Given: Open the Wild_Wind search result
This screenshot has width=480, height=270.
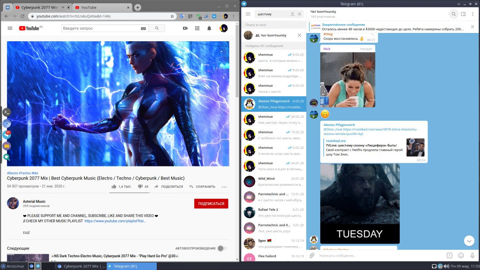Looking at the screenshot, I should tap(274, 181).
